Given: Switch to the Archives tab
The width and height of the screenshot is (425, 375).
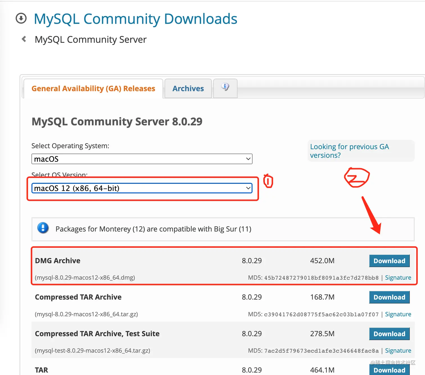Looking at the screenshot, I should [188, 89].
